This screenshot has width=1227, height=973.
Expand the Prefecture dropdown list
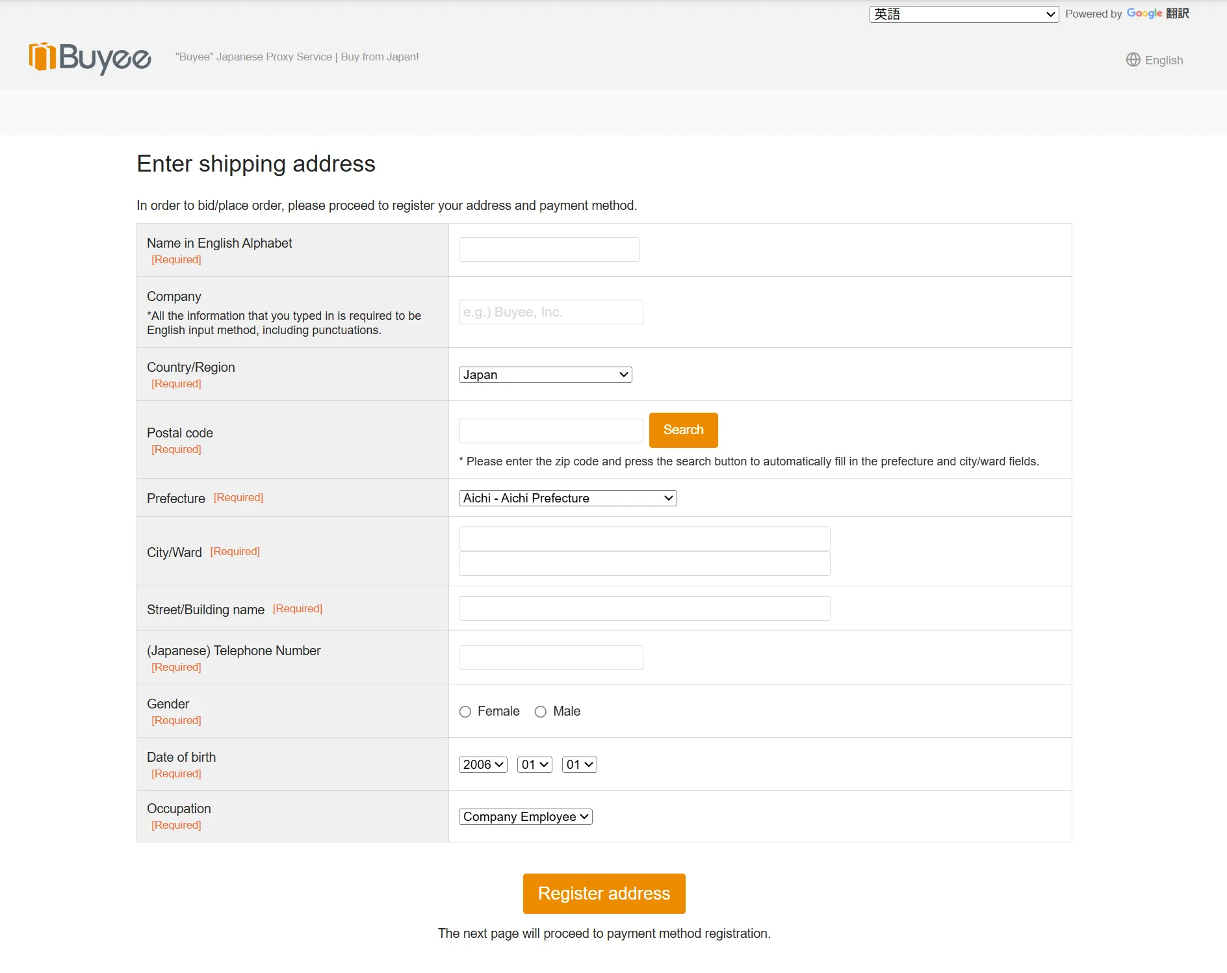(567, 499)
